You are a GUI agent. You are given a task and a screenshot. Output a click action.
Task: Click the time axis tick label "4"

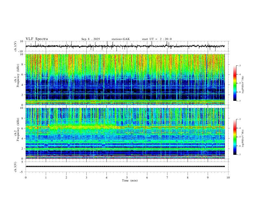(x=106, y=178)
